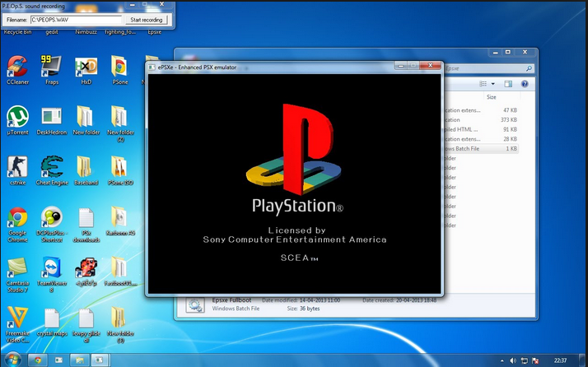Open Cheat Engine from the desktop
The image size is (588, 367).
tap(52, 170)
